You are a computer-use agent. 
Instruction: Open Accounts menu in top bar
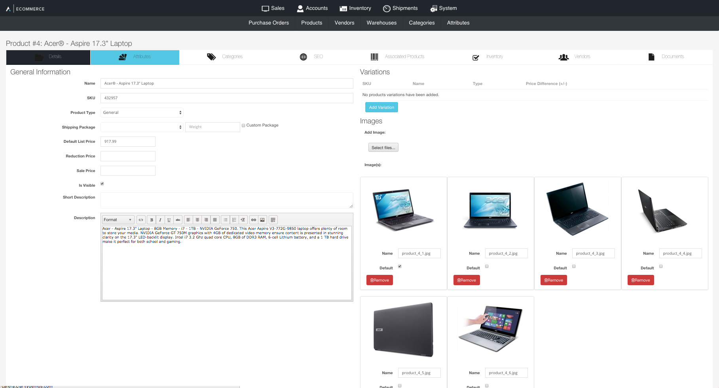pos(312,8)
